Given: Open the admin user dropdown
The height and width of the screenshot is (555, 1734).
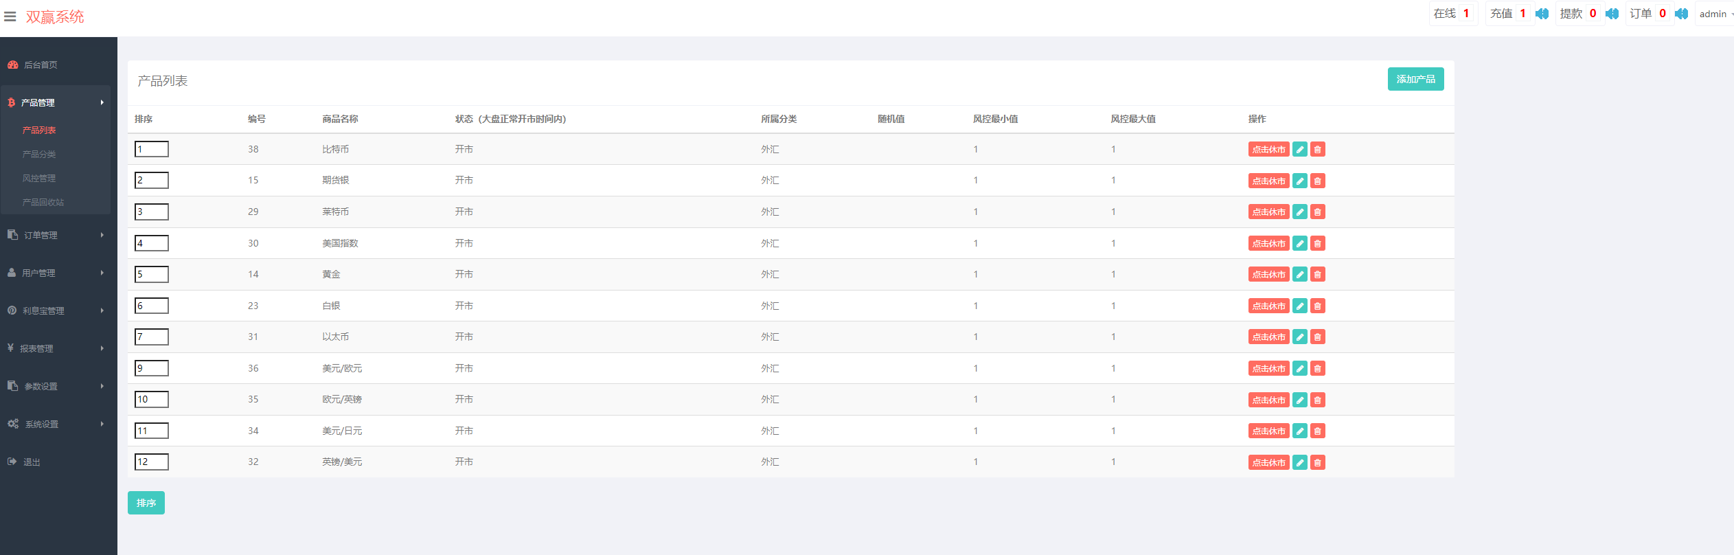Looking at the screenshot, I should point(1714,14).
